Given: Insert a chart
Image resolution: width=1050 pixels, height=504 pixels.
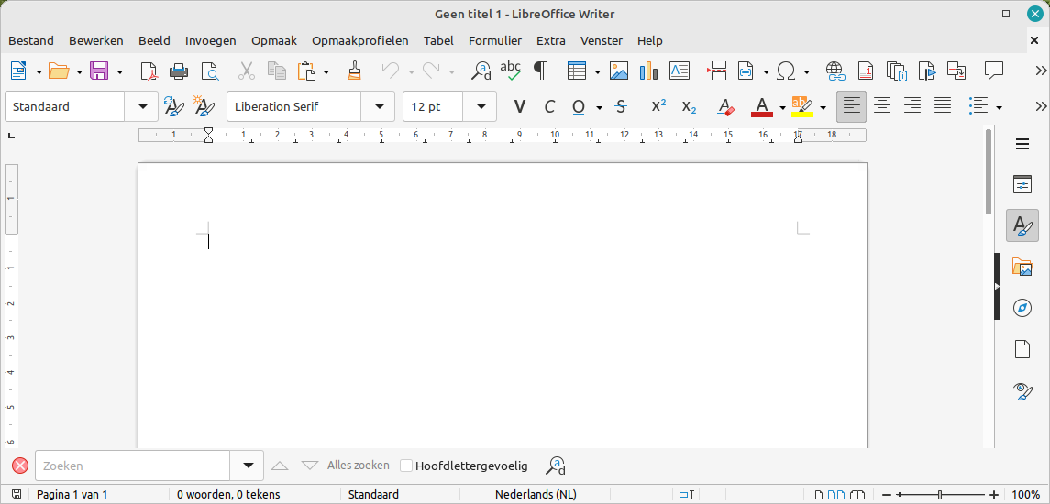Looking at the screenshot, I should point(649,71).
